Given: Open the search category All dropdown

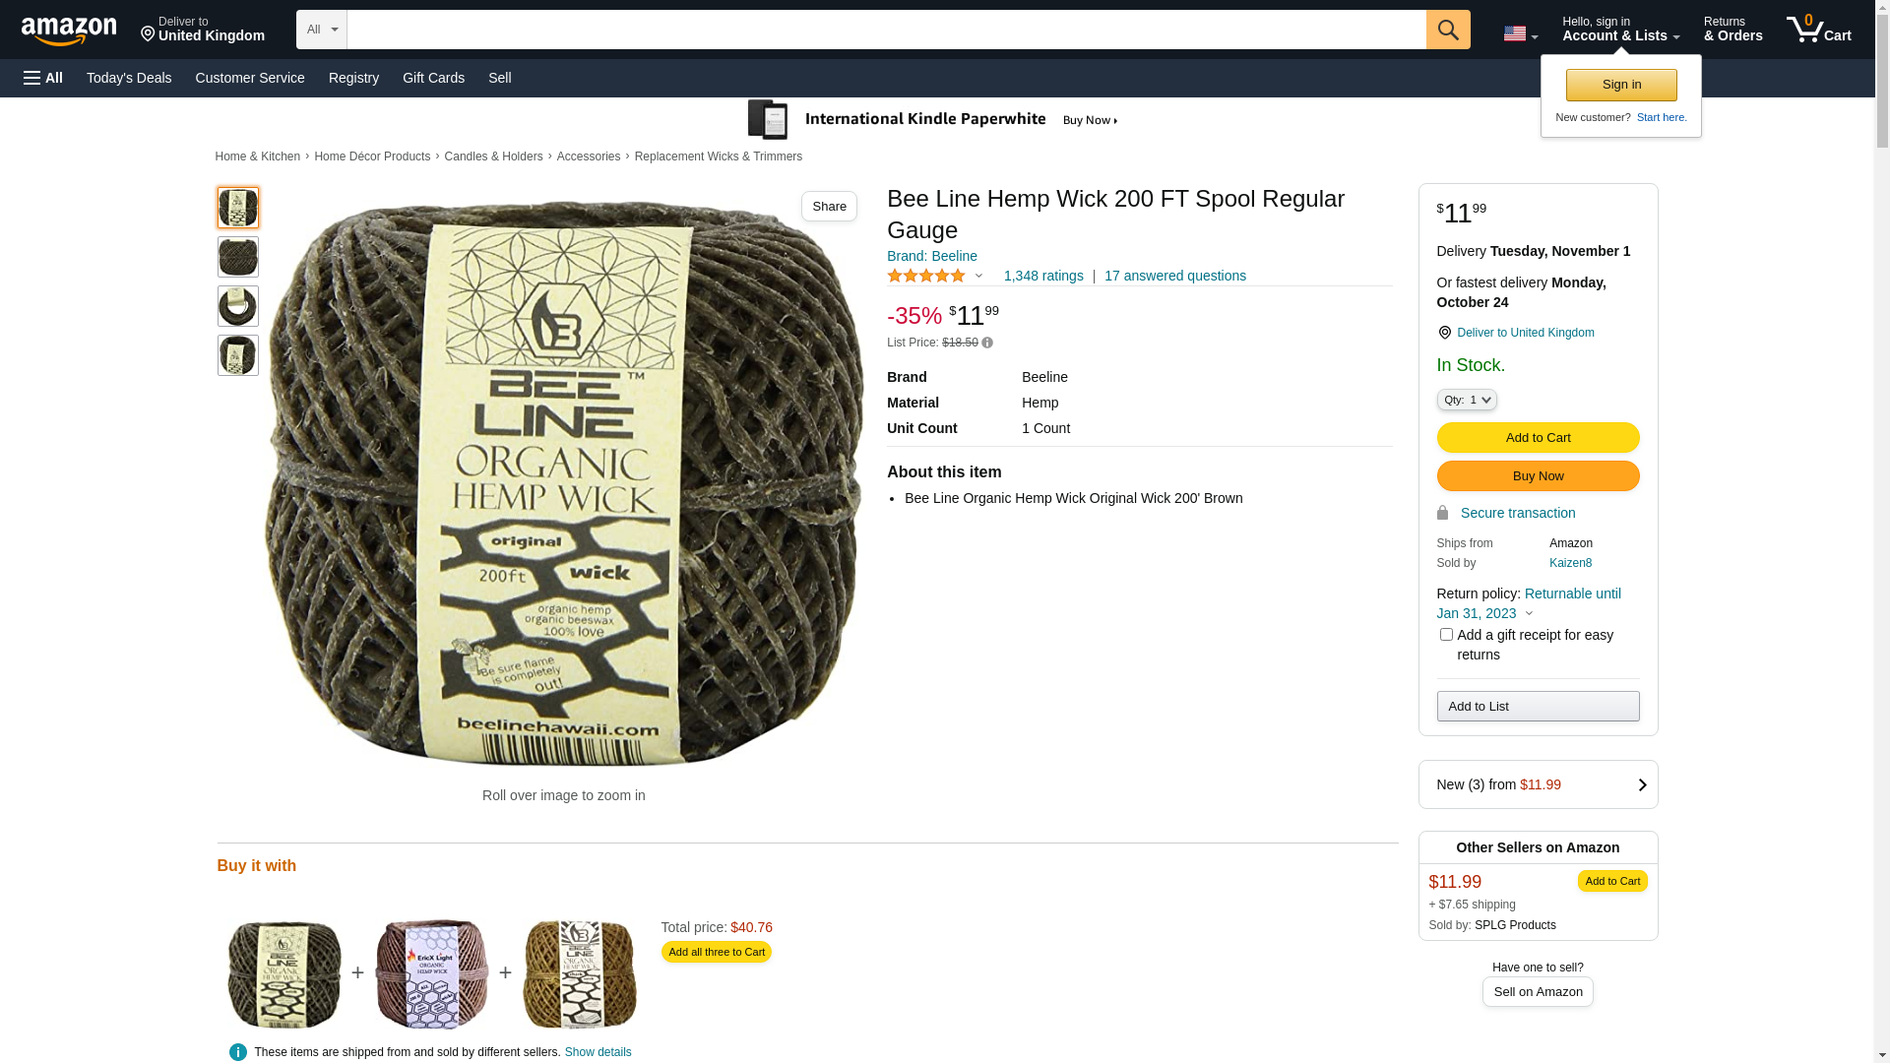Looking at the screenshot, I should (322, 30).
